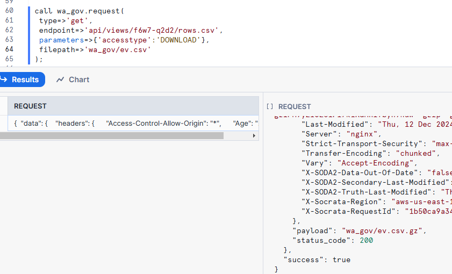Click line number 60 in the gutter
This screenshot has height=274, width=452.
9,11
